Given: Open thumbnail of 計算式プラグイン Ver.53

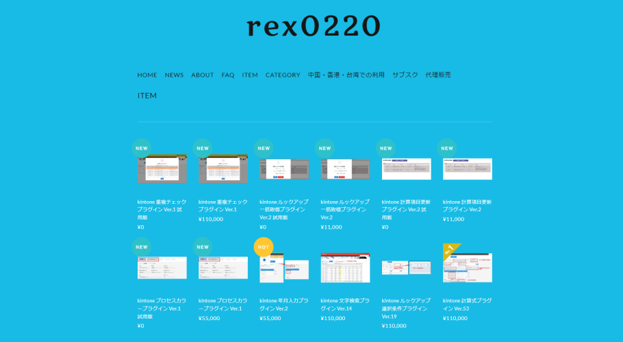Looking at the screenshot, I should click(x=468, y=268).
